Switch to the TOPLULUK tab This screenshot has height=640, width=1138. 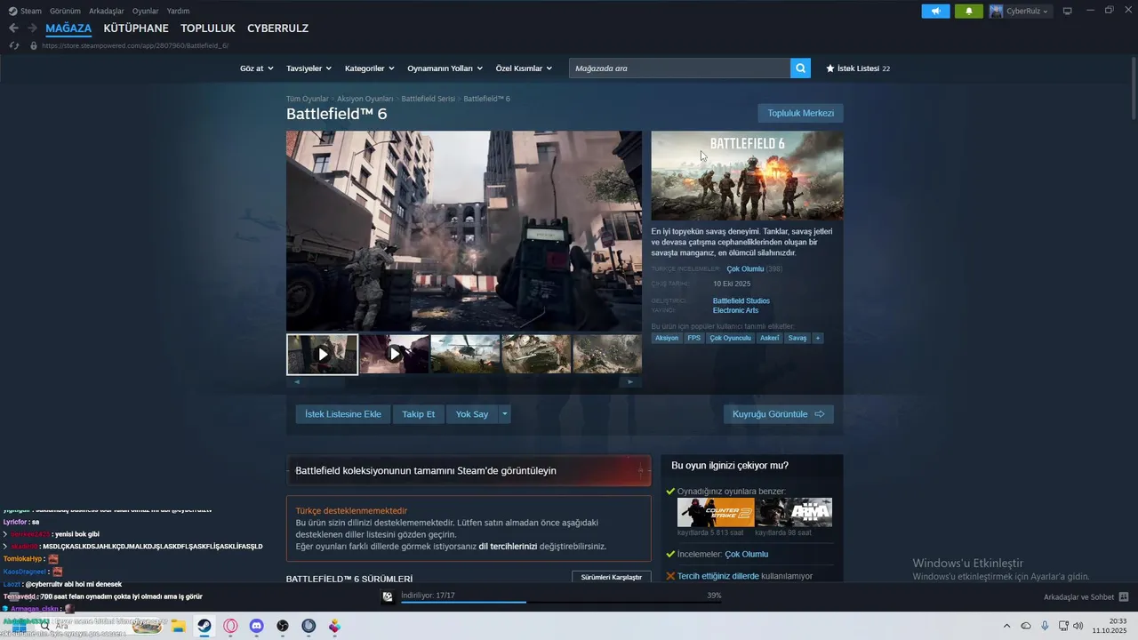[208, 28]
